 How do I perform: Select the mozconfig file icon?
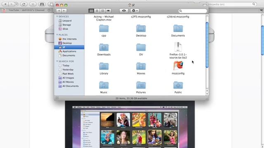click(x=178, y=66)
